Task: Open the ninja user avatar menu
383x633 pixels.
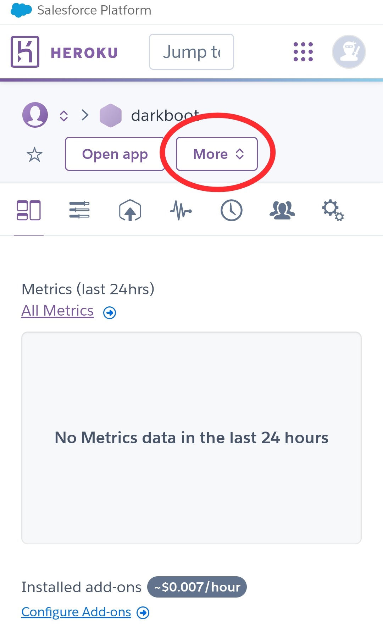Action: 349,52
